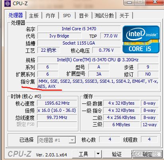Minimize the CPU-Z window
The height and width of the screenshot is (160, 164).
click(x=129, y=2)
